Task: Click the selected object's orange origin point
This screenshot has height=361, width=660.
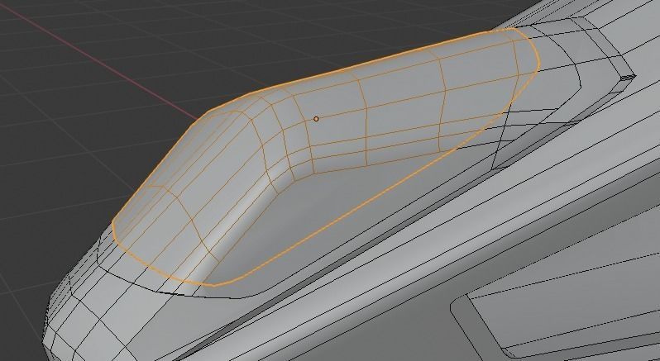Action: click(x=316, y=119)
